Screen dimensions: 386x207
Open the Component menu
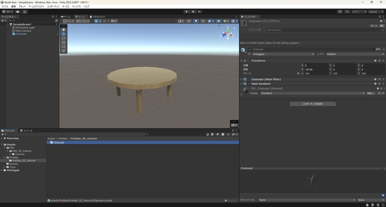[53, 6]
